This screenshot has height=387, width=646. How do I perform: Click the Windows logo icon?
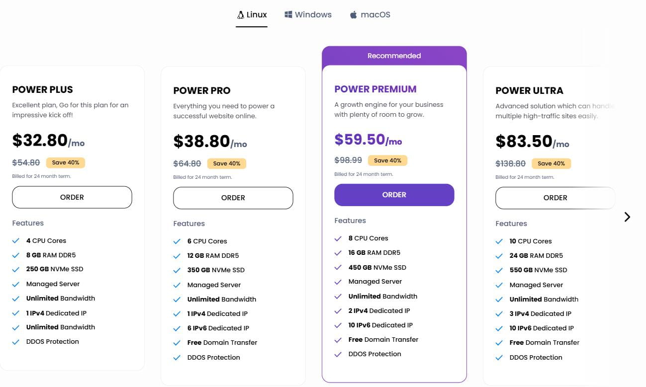287,14
